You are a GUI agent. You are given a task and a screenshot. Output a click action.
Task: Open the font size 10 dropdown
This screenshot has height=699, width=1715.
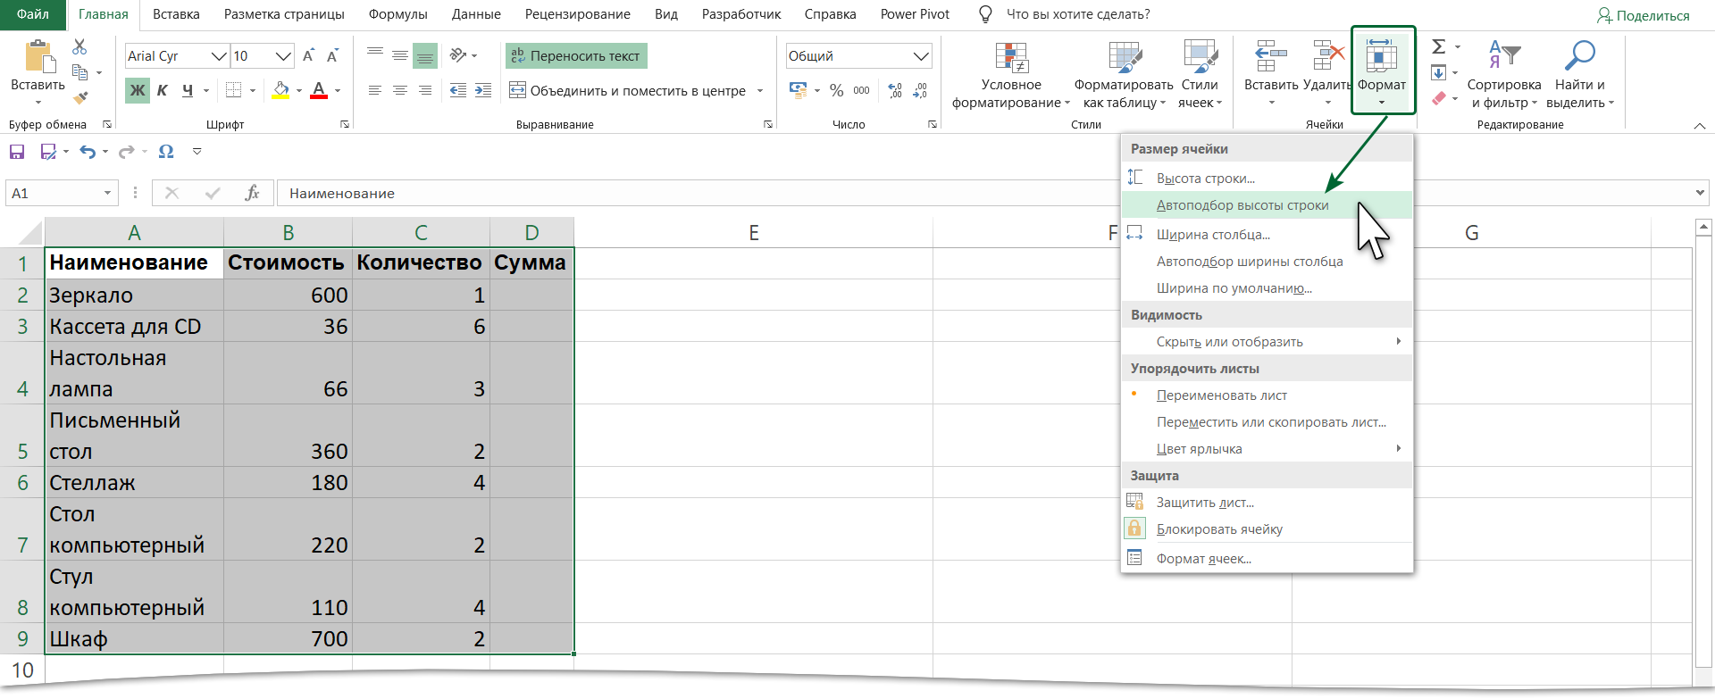pyautogui.click(x=284, y=55)
